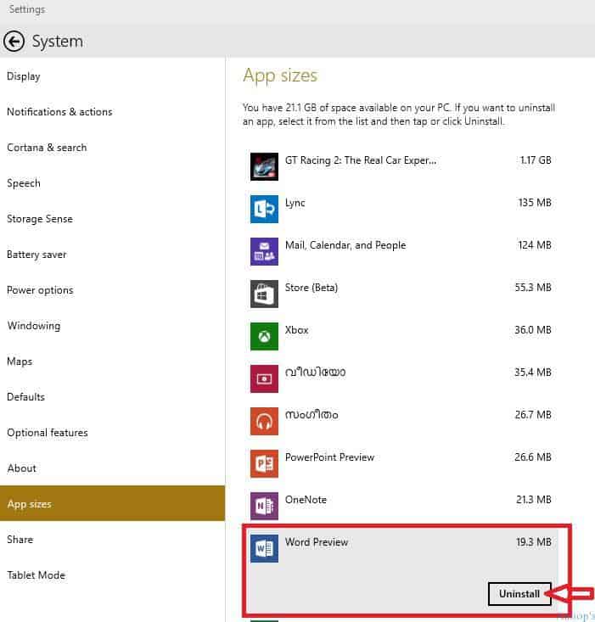The image size is (595, 622).
Task: Click the 135 MB size value
Action: pyautogui.click(x=535, y=203)
